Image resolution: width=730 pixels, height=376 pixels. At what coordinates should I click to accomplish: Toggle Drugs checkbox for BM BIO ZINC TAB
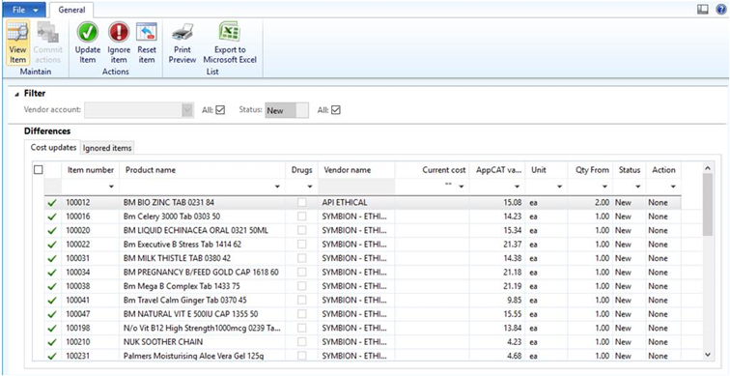pos(302,203)
